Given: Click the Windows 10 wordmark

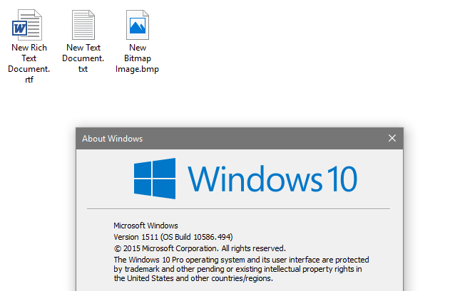Looking at the screenshot, I should coord(272,179).
